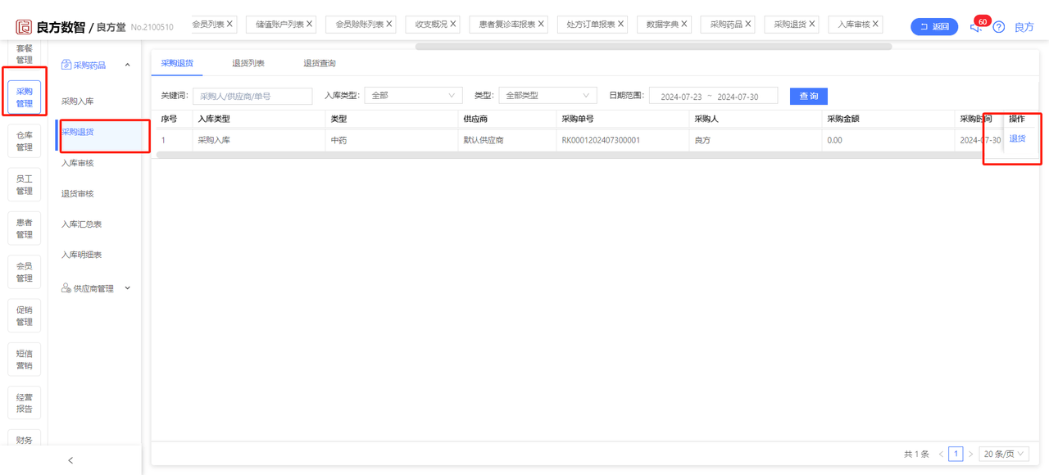Viewport: 1049px width, 475px height.
Task: Close the 入库审核 top tab with X
Action: (876, 25)
